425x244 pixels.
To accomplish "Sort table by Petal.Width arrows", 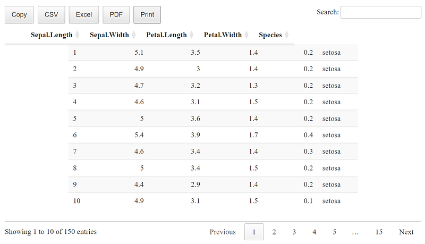I will tap(246, 35).
